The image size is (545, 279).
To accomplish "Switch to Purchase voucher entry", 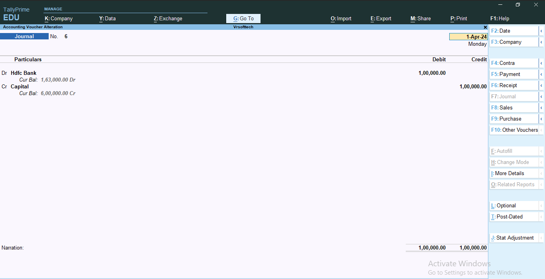I will click(x=510, y=119).
